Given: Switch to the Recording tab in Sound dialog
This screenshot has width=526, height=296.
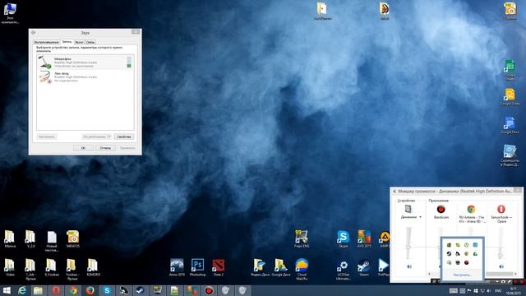Looking at the screenshot, I should click(67, 42).
